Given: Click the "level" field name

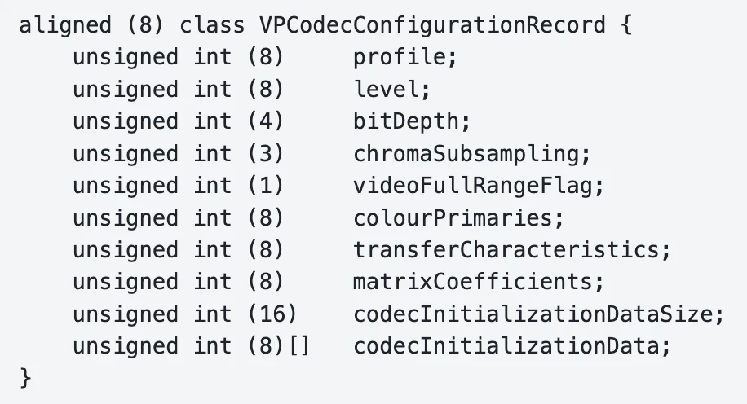Looking at the screenshot, I should tap(391, 89).
